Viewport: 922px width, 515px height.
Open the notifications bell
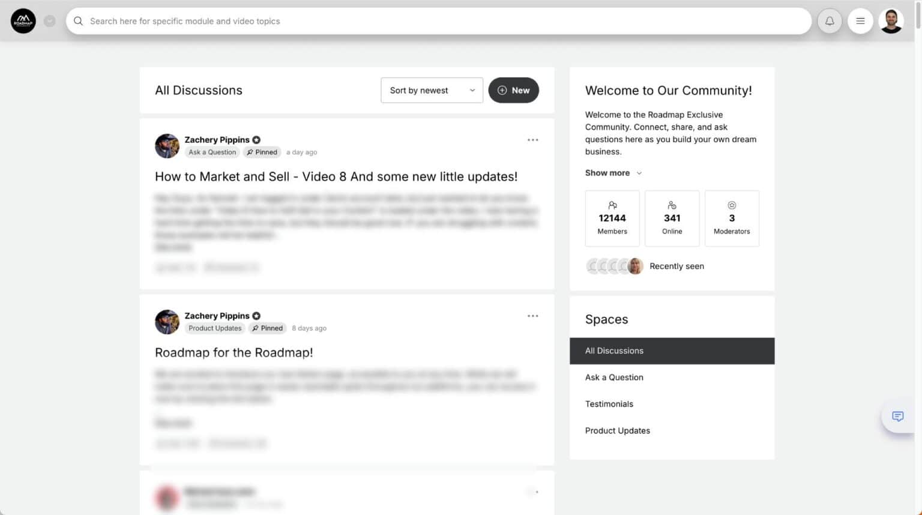[x=829, y=21]
